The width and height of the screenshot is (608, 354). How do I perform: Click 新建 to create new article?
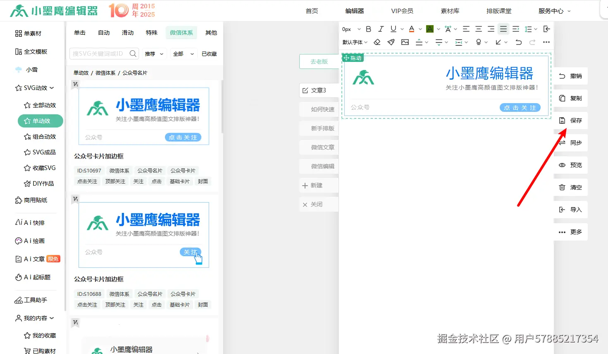[319, 185]
